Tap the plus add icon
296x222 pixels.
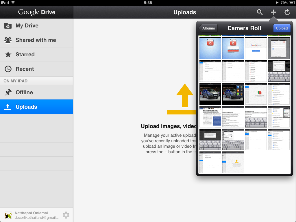click(x=273, y=12)
